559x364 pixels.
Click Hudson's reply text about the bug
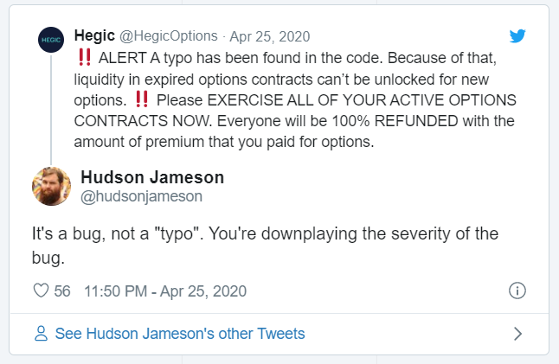point(265,246)
